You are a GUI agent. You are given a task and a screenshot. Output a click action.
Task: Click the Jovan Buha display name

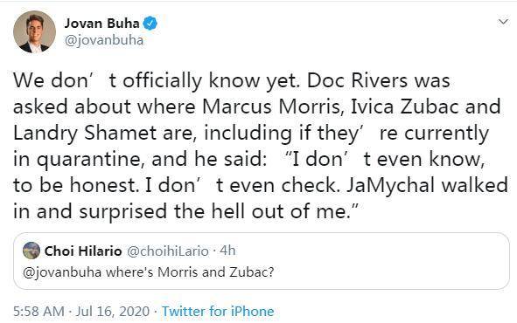click(101, 24)
